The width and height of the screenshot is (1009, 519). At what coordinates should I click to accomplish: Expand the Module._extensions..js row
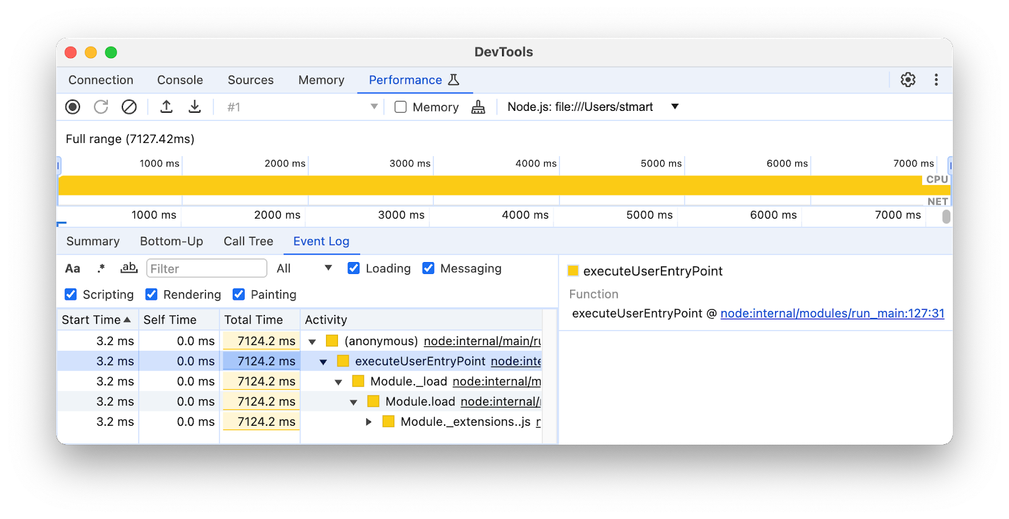pos(369,422)
